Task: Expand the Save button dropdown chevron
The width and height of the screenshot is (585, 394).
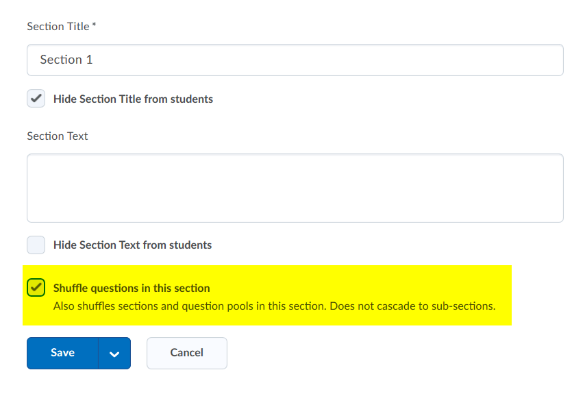Action: [x=114, y=353]
